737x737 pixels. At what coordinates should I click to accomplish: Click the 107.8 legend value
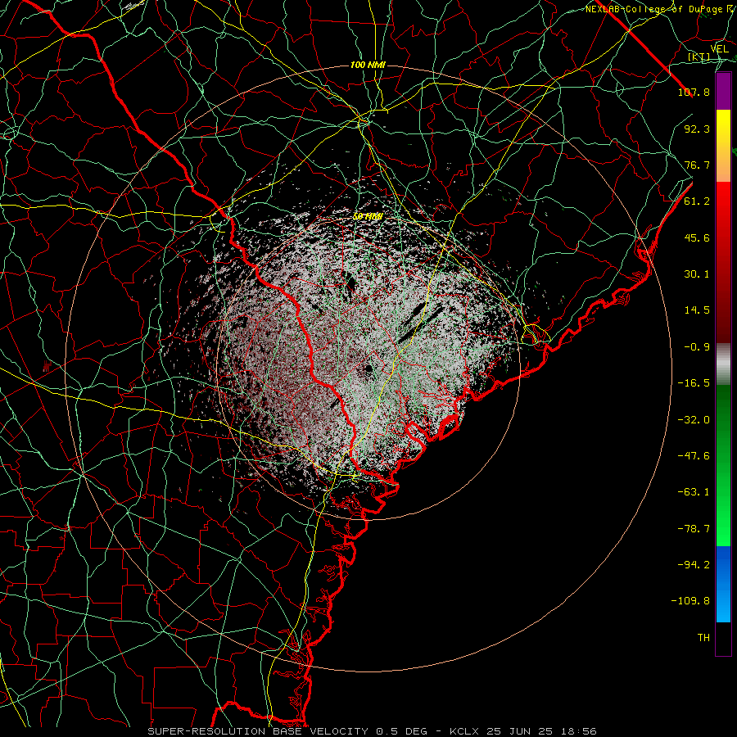pos(694,92)
